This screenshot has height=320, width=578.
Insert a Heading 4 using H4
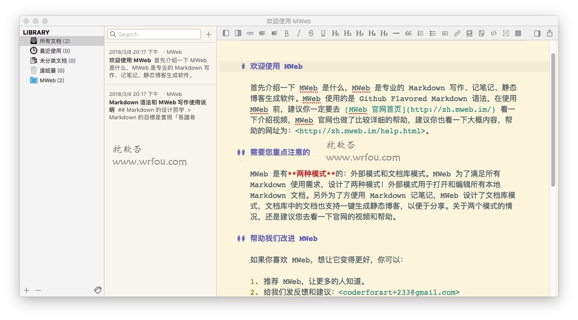point(372,33)
